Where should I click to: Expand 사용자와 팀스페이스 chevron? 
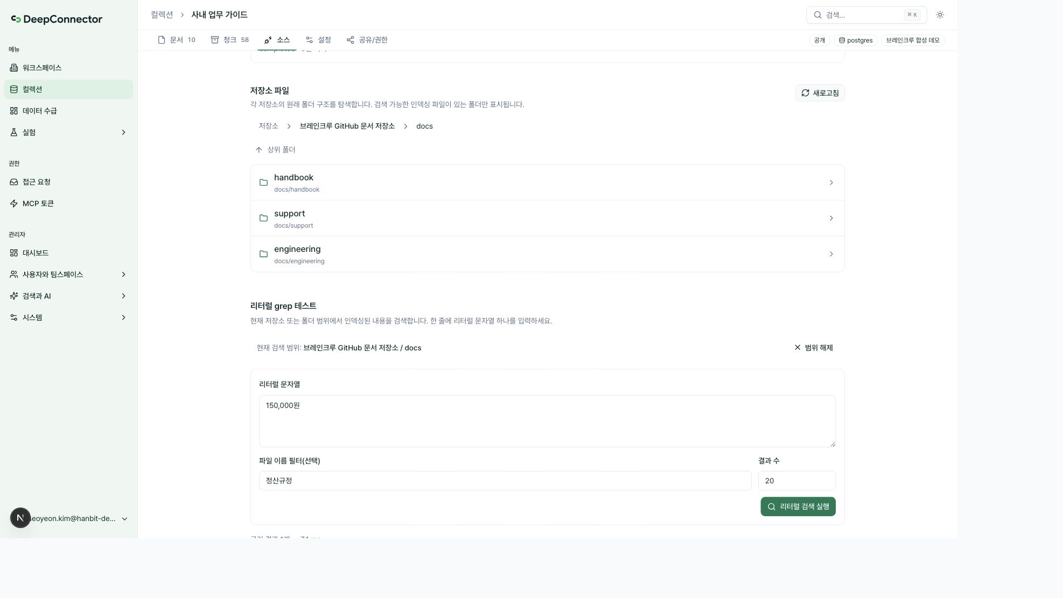tap(123, 275)
